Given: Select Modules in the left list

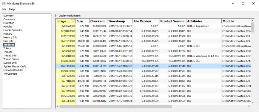Looking at the screenshot, I should tap(9, 45).
